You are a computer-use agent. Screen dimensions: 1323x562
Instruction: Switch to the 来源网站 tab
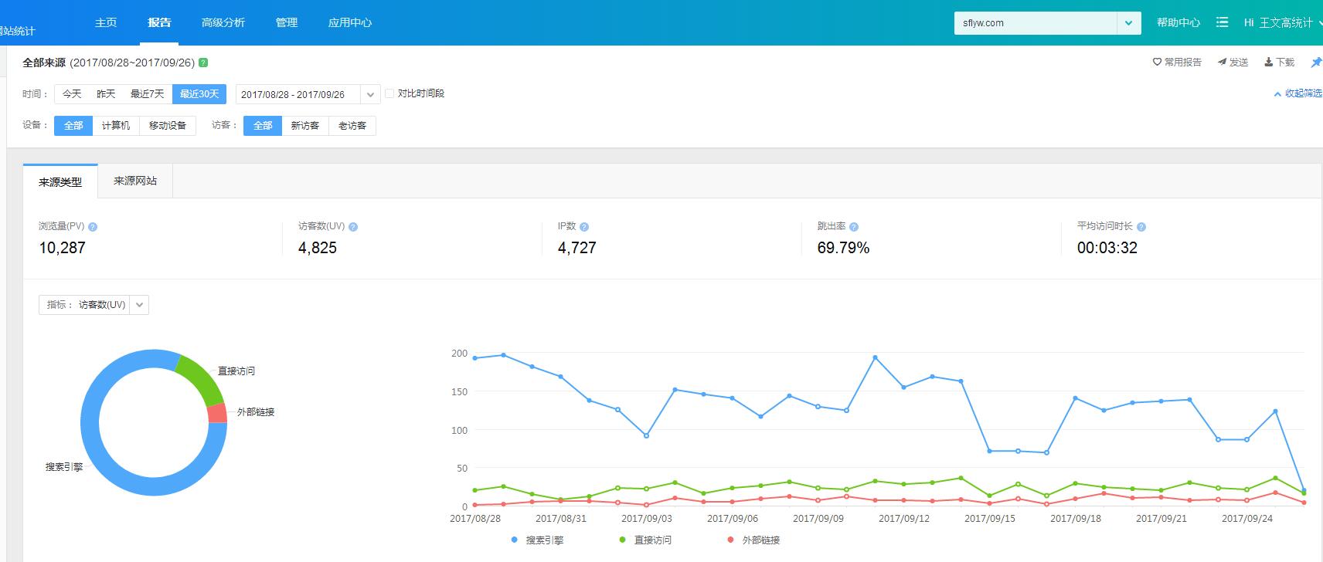point(135,181)
